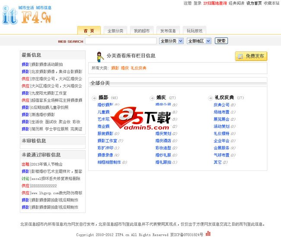
Task: Focus the WEB SEARCH text field
Action: (x=121, y=41)
